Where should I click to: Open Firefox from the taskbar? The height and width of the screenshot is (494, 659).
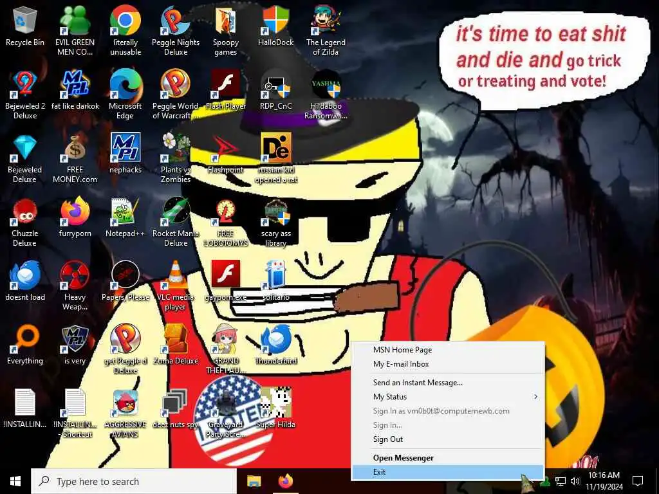(x=286, y=481)
